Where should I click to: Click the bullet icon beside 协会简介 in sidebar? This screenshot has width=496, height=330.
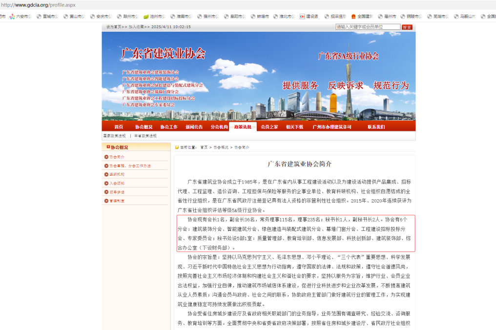pos(106,157)
